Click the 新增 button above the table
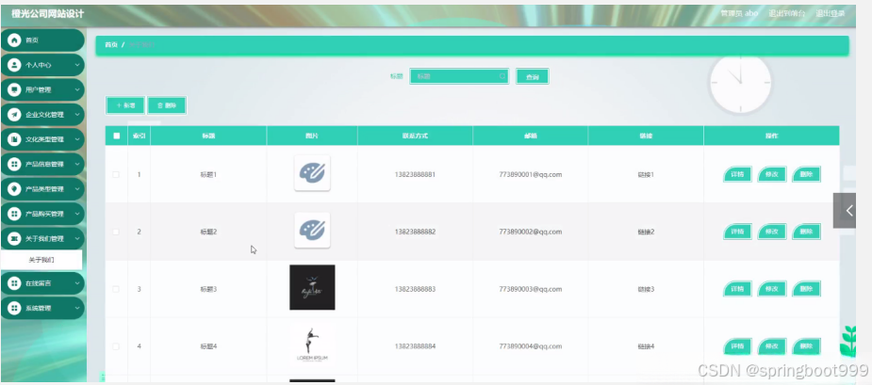The width and height of the screenshot is (872, 385). tap(125, 105)
